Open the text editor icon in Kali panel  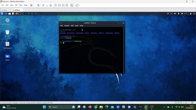[13, 13]
